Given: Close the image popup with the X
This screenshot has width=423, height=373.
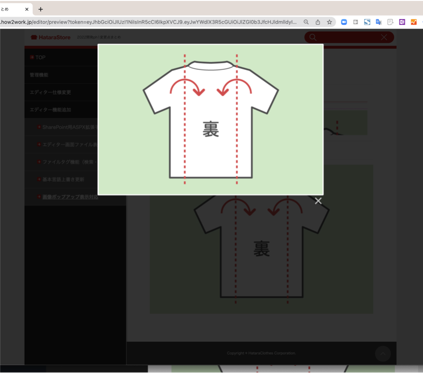Looking at the screenshot, I should 318,201.
